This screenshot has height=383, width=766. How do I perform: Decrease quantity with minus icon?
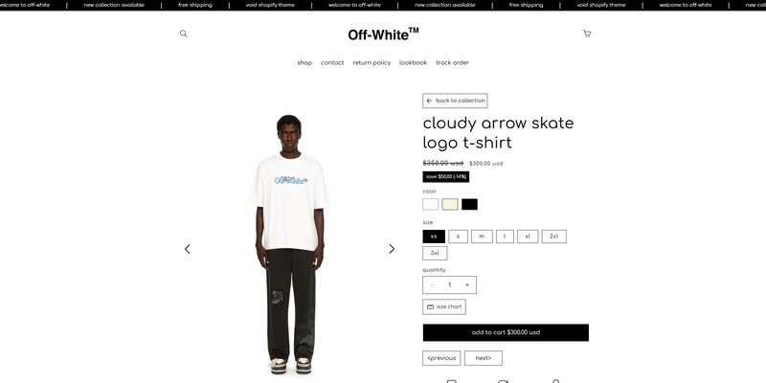pos(432,284)
